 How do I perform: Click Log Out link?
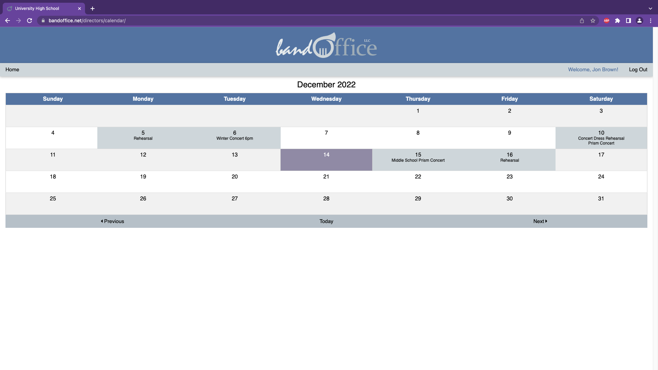(638, 70)
